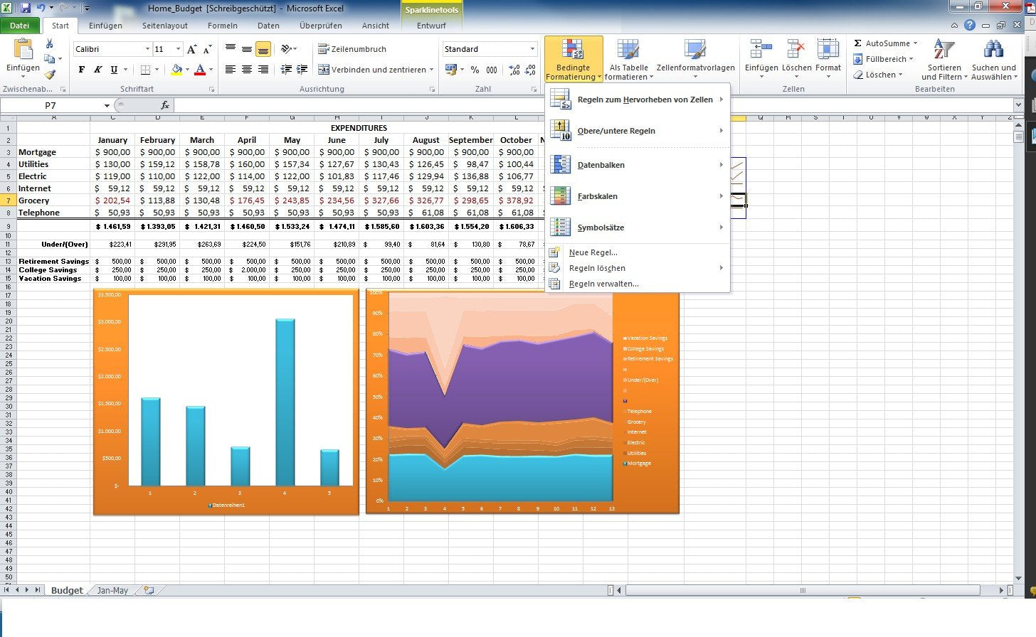
Task: Expand the AutoSumme dropdown arrow
Action: point(915,43)
